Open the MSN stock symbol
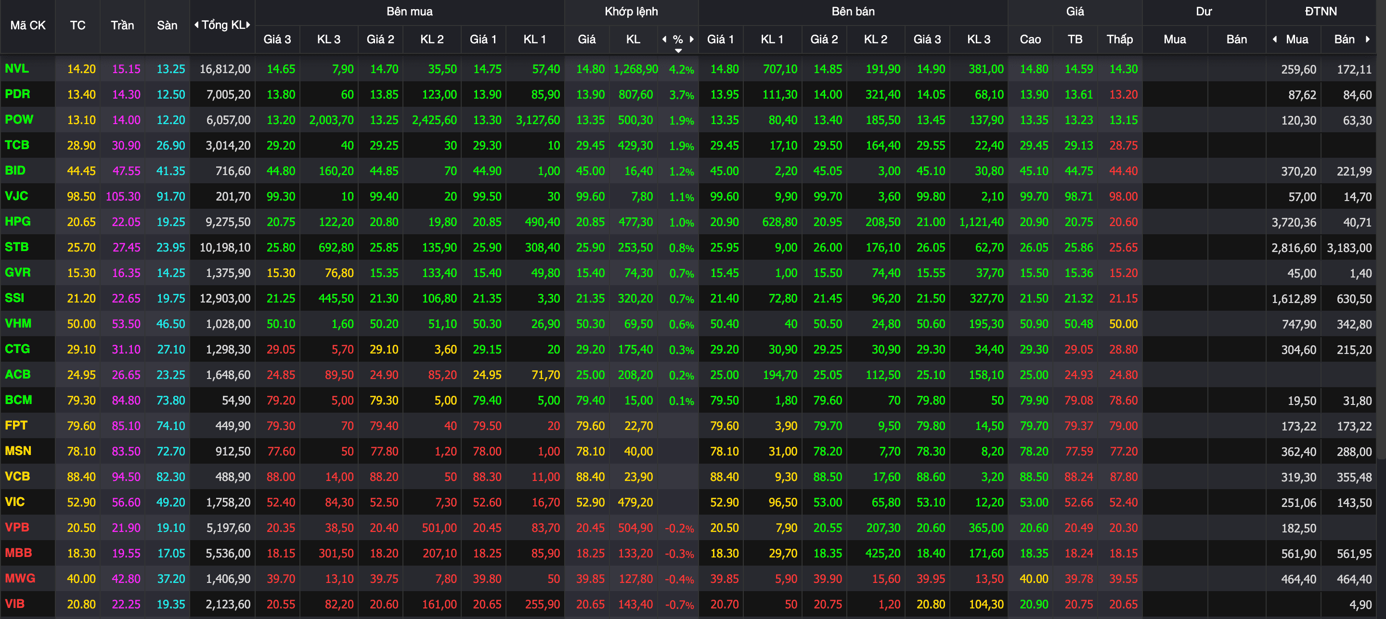1386x619 pixels. click(18, 451)
